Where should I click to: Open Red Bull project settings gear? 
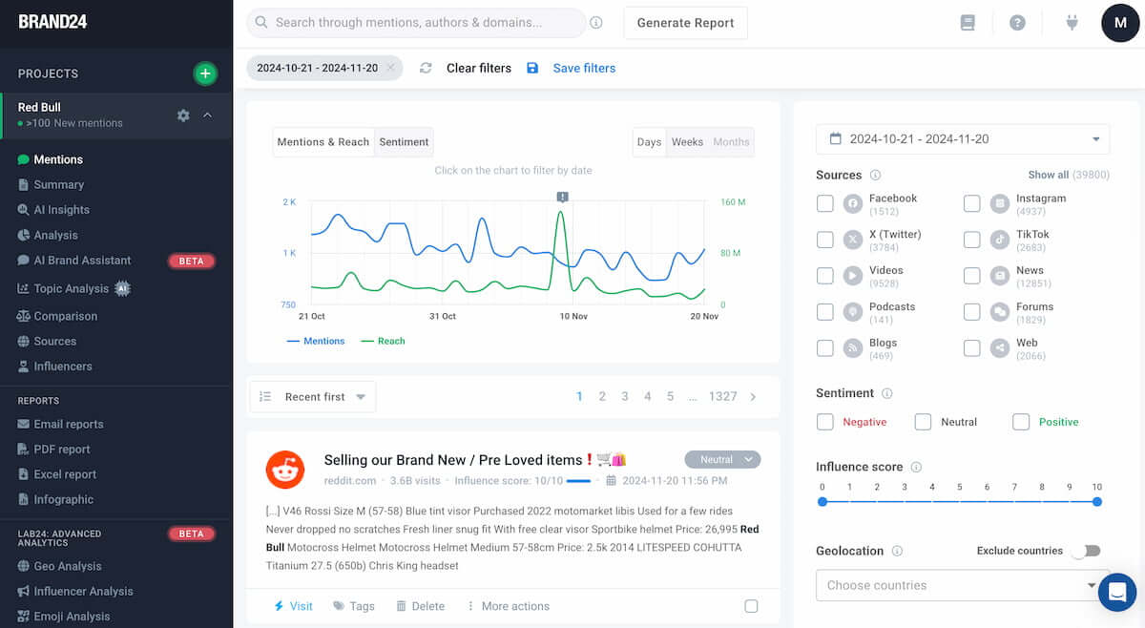pyautogui.click(x=183, y=115)
